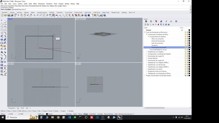The height and width of the screenshot is (123, 219).
Task: Click the Cut scissors icon
Action: tap(18, 15)
